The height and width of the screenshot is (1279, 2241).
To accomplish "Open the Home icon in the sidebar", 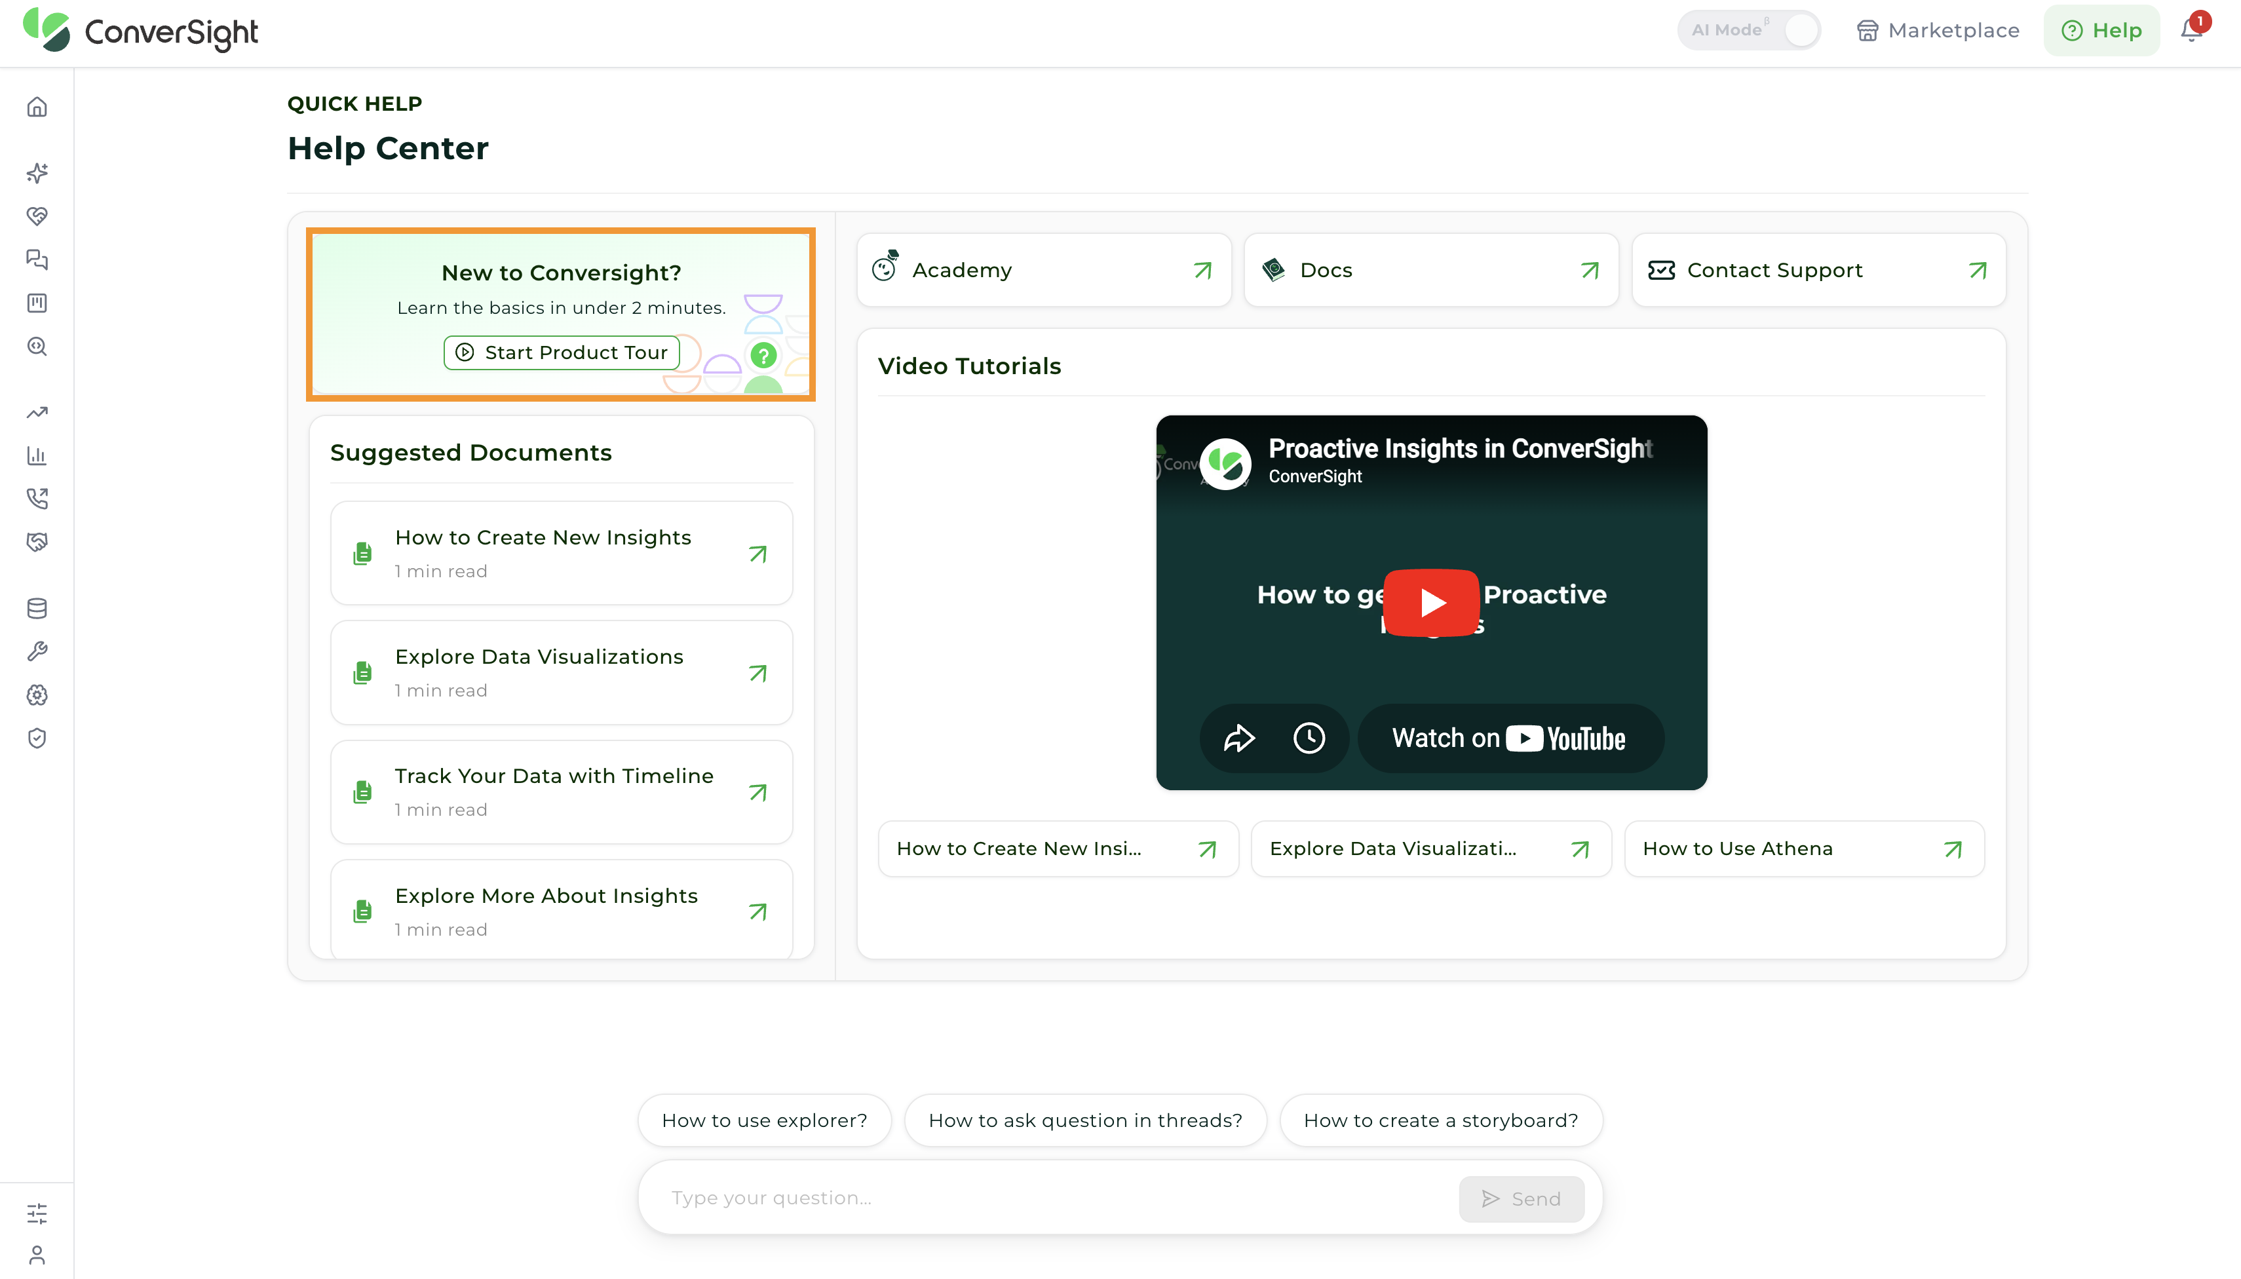I will click(37, 107).
